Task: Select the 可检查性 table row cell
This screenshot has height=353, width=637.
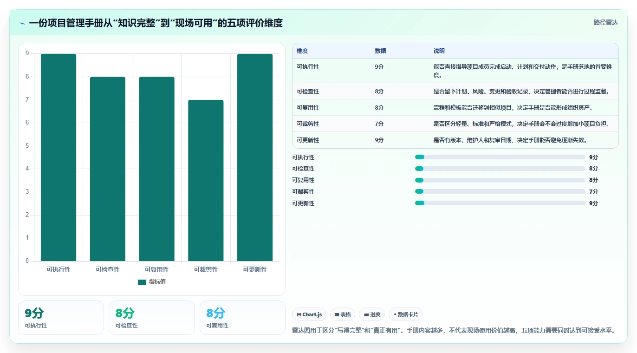Action: tap(308, 92)
